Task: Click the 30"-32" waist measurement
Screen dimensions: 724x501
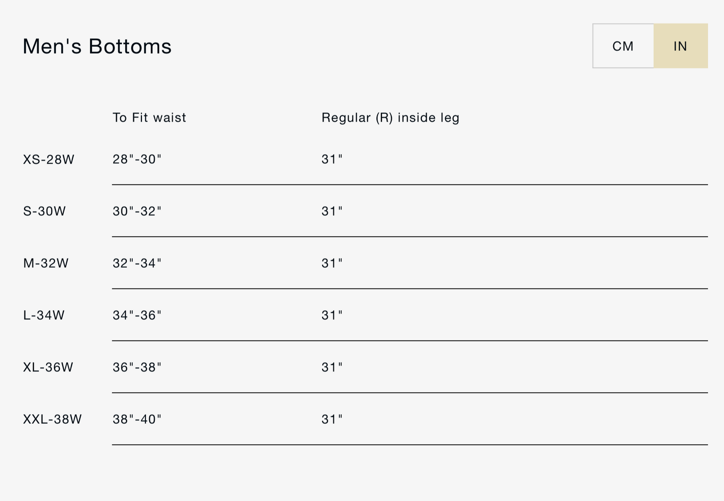Action: (137, 211)
